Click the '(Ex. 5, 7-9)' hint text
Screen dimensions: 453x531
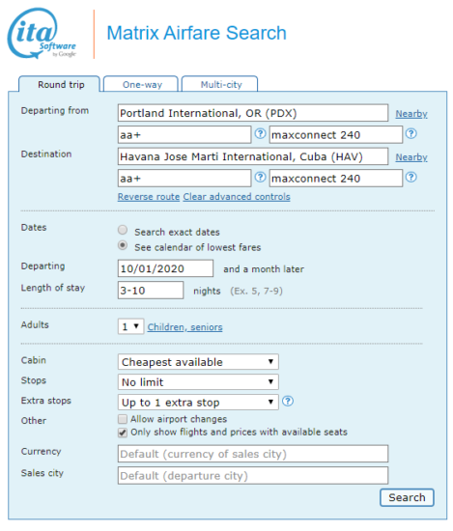click(257, 291)
